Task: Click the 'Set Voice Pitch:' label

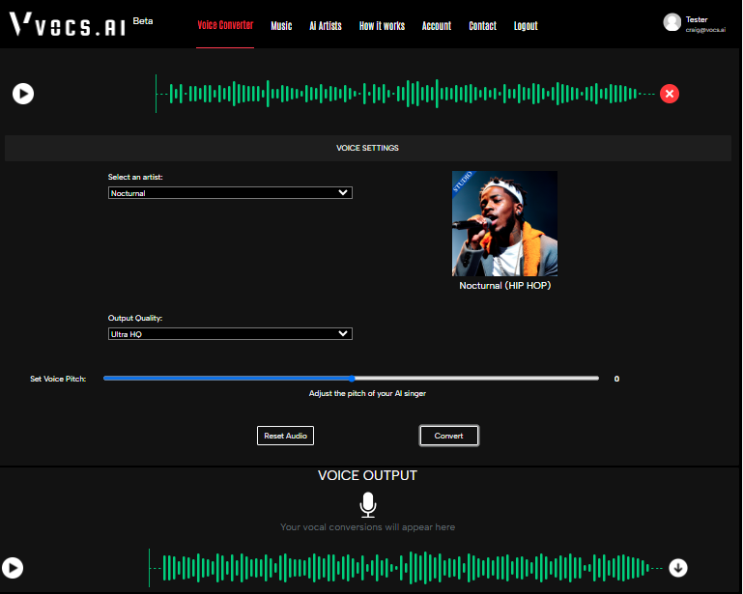Action: (58, 379)
